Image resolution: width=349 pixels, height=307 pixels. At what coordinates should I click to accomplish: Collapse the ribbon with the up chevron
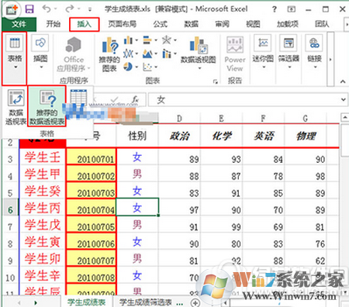pos(343,81)
